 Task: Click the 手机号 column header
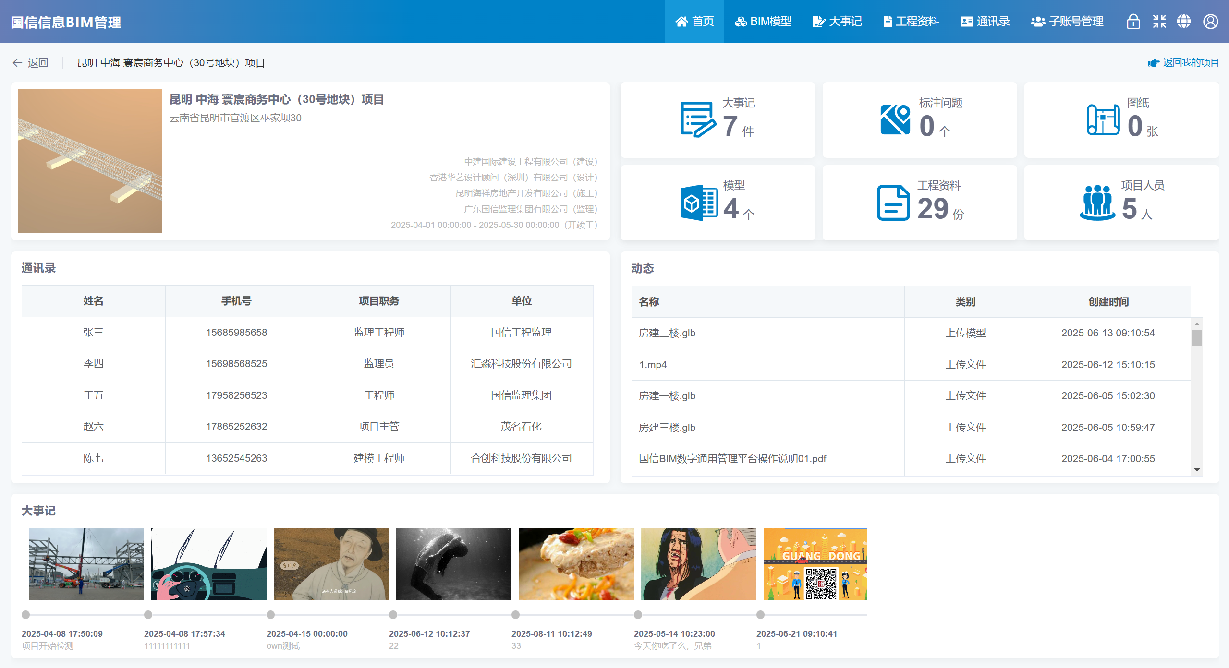[236, 301]
